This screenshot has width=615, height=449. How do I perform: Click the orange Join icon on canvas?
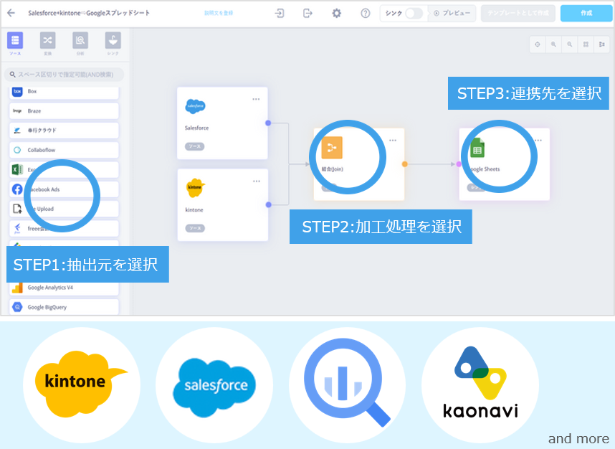(x=332, y=148)
